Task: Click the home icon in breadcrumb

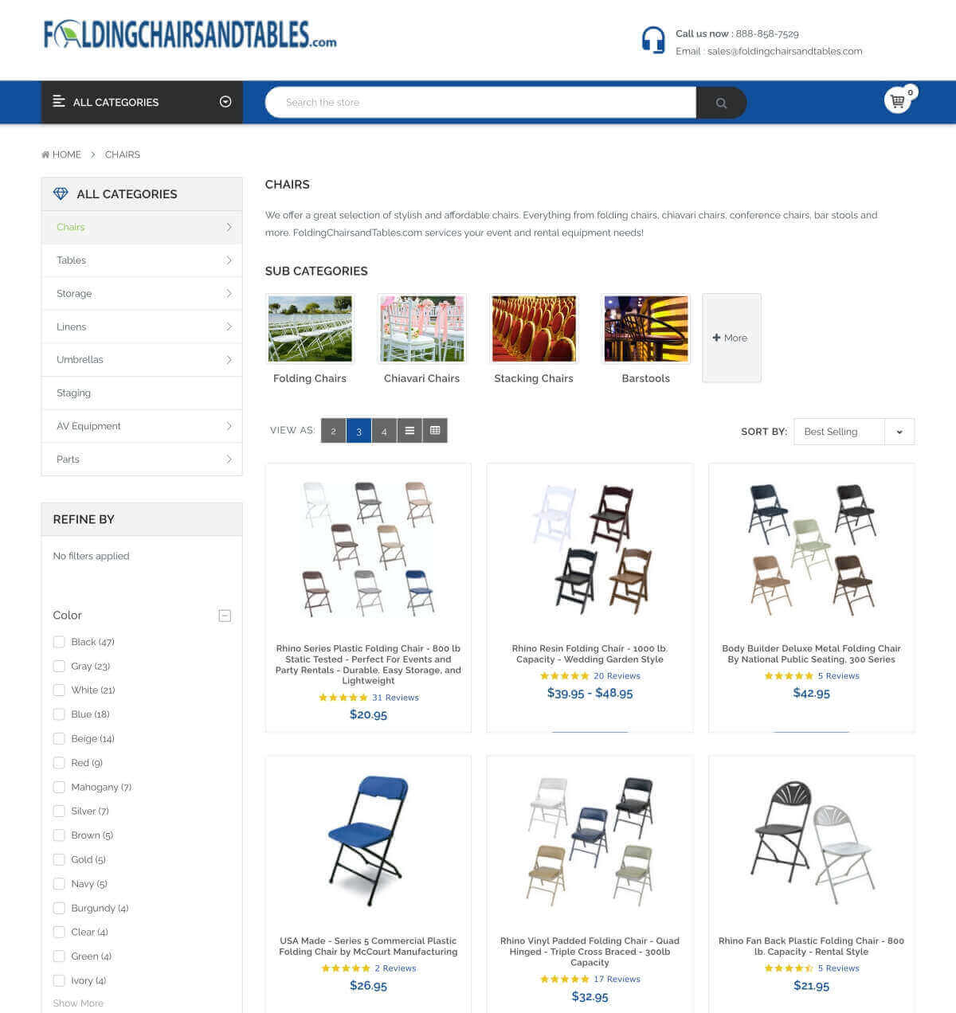Action: pyautogui.click(x=45, y=154)
